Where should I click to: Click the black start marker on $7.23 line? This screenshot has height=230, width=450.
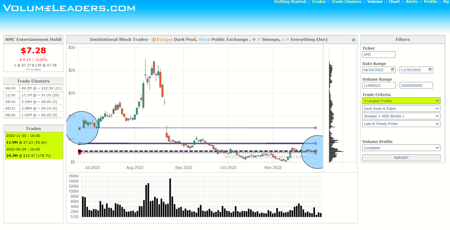(79, 151)
